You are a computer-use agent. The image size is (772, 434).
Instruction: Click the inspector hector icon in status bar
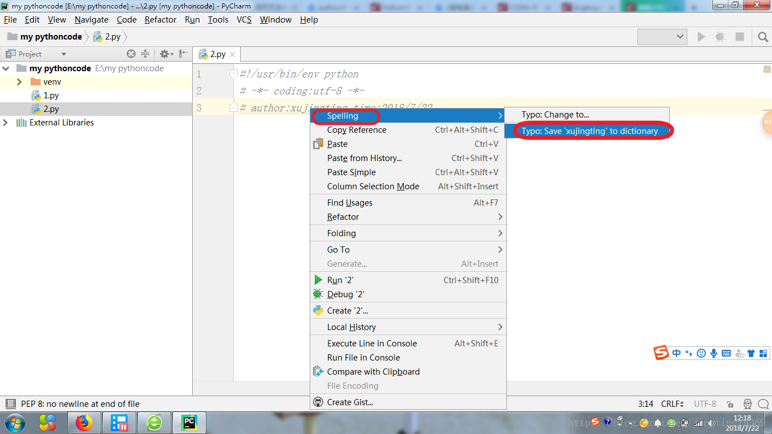point(747,404)
